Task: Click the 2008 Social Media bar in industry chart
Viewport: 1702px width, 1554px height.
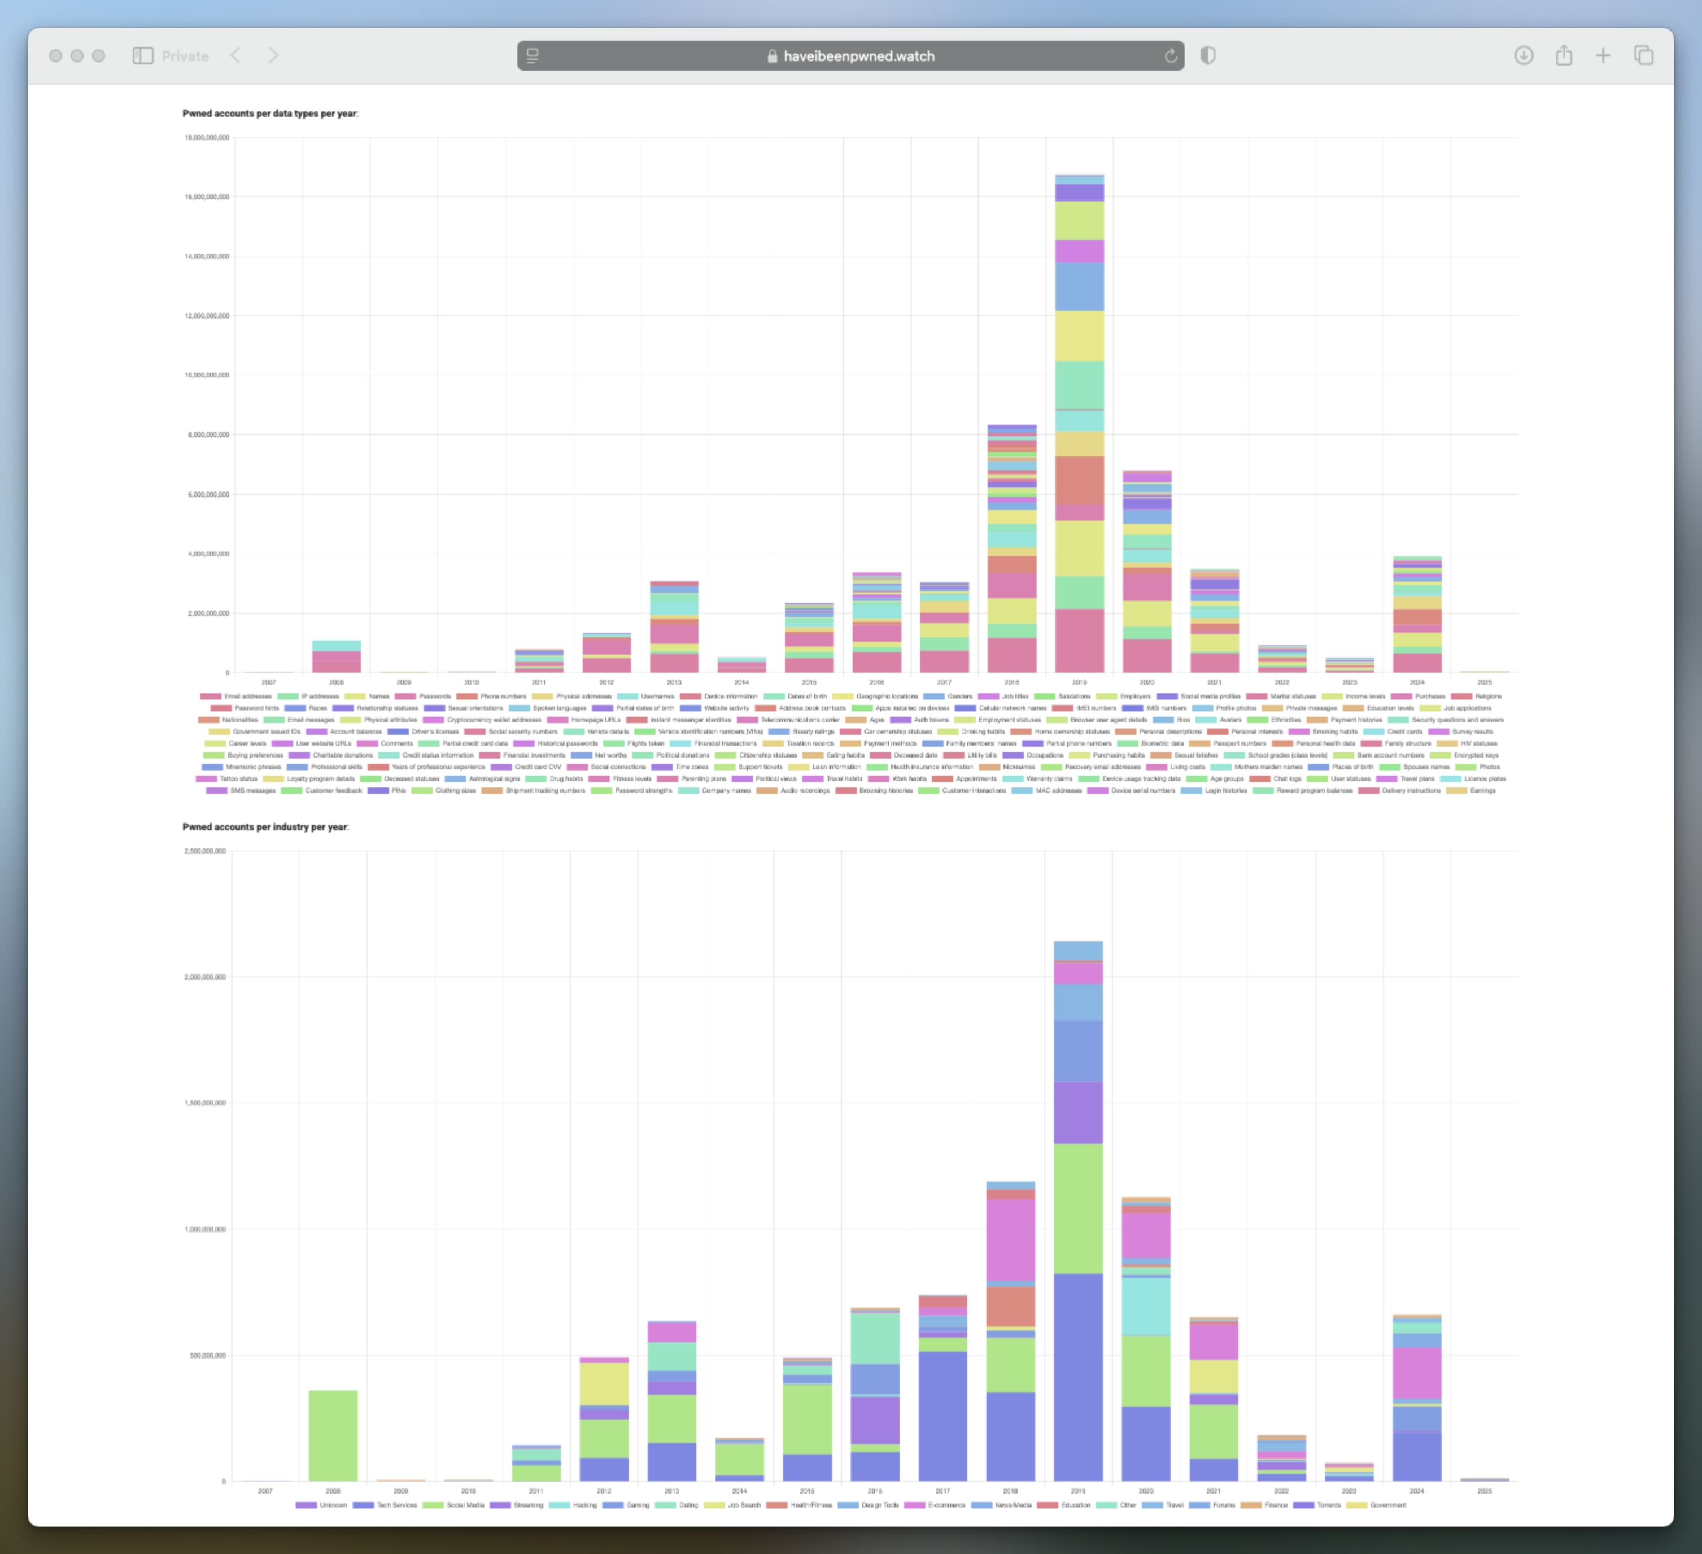Action: [x=333, y=1436]
